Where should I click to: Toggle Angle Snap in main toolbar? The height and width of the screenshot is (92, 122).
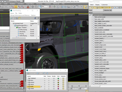pos(16,7)
